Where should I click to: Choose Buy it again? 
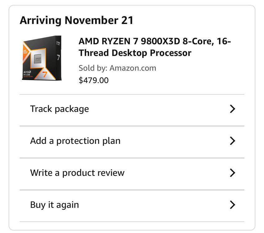coord(54,205)
